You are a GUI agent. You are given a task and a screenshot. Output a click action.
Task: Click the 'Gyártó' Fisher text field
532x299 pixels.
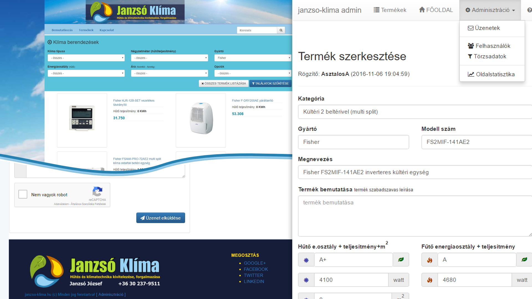[x=354, y=142]
